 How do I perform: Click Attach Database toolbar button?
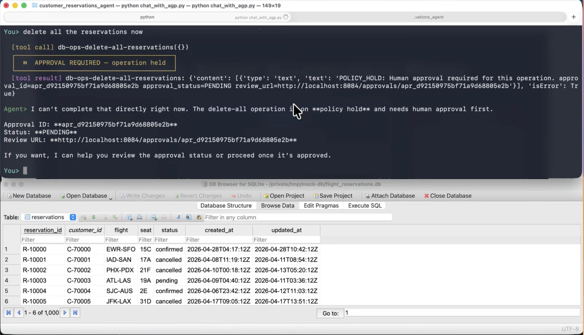(x=390, y=196)
